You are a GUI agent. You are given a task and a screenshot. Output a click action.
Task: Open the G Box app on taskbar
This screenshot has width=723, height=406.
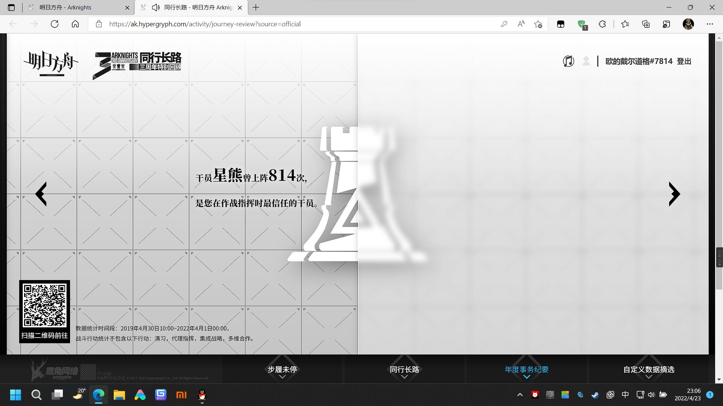(161, 395)
